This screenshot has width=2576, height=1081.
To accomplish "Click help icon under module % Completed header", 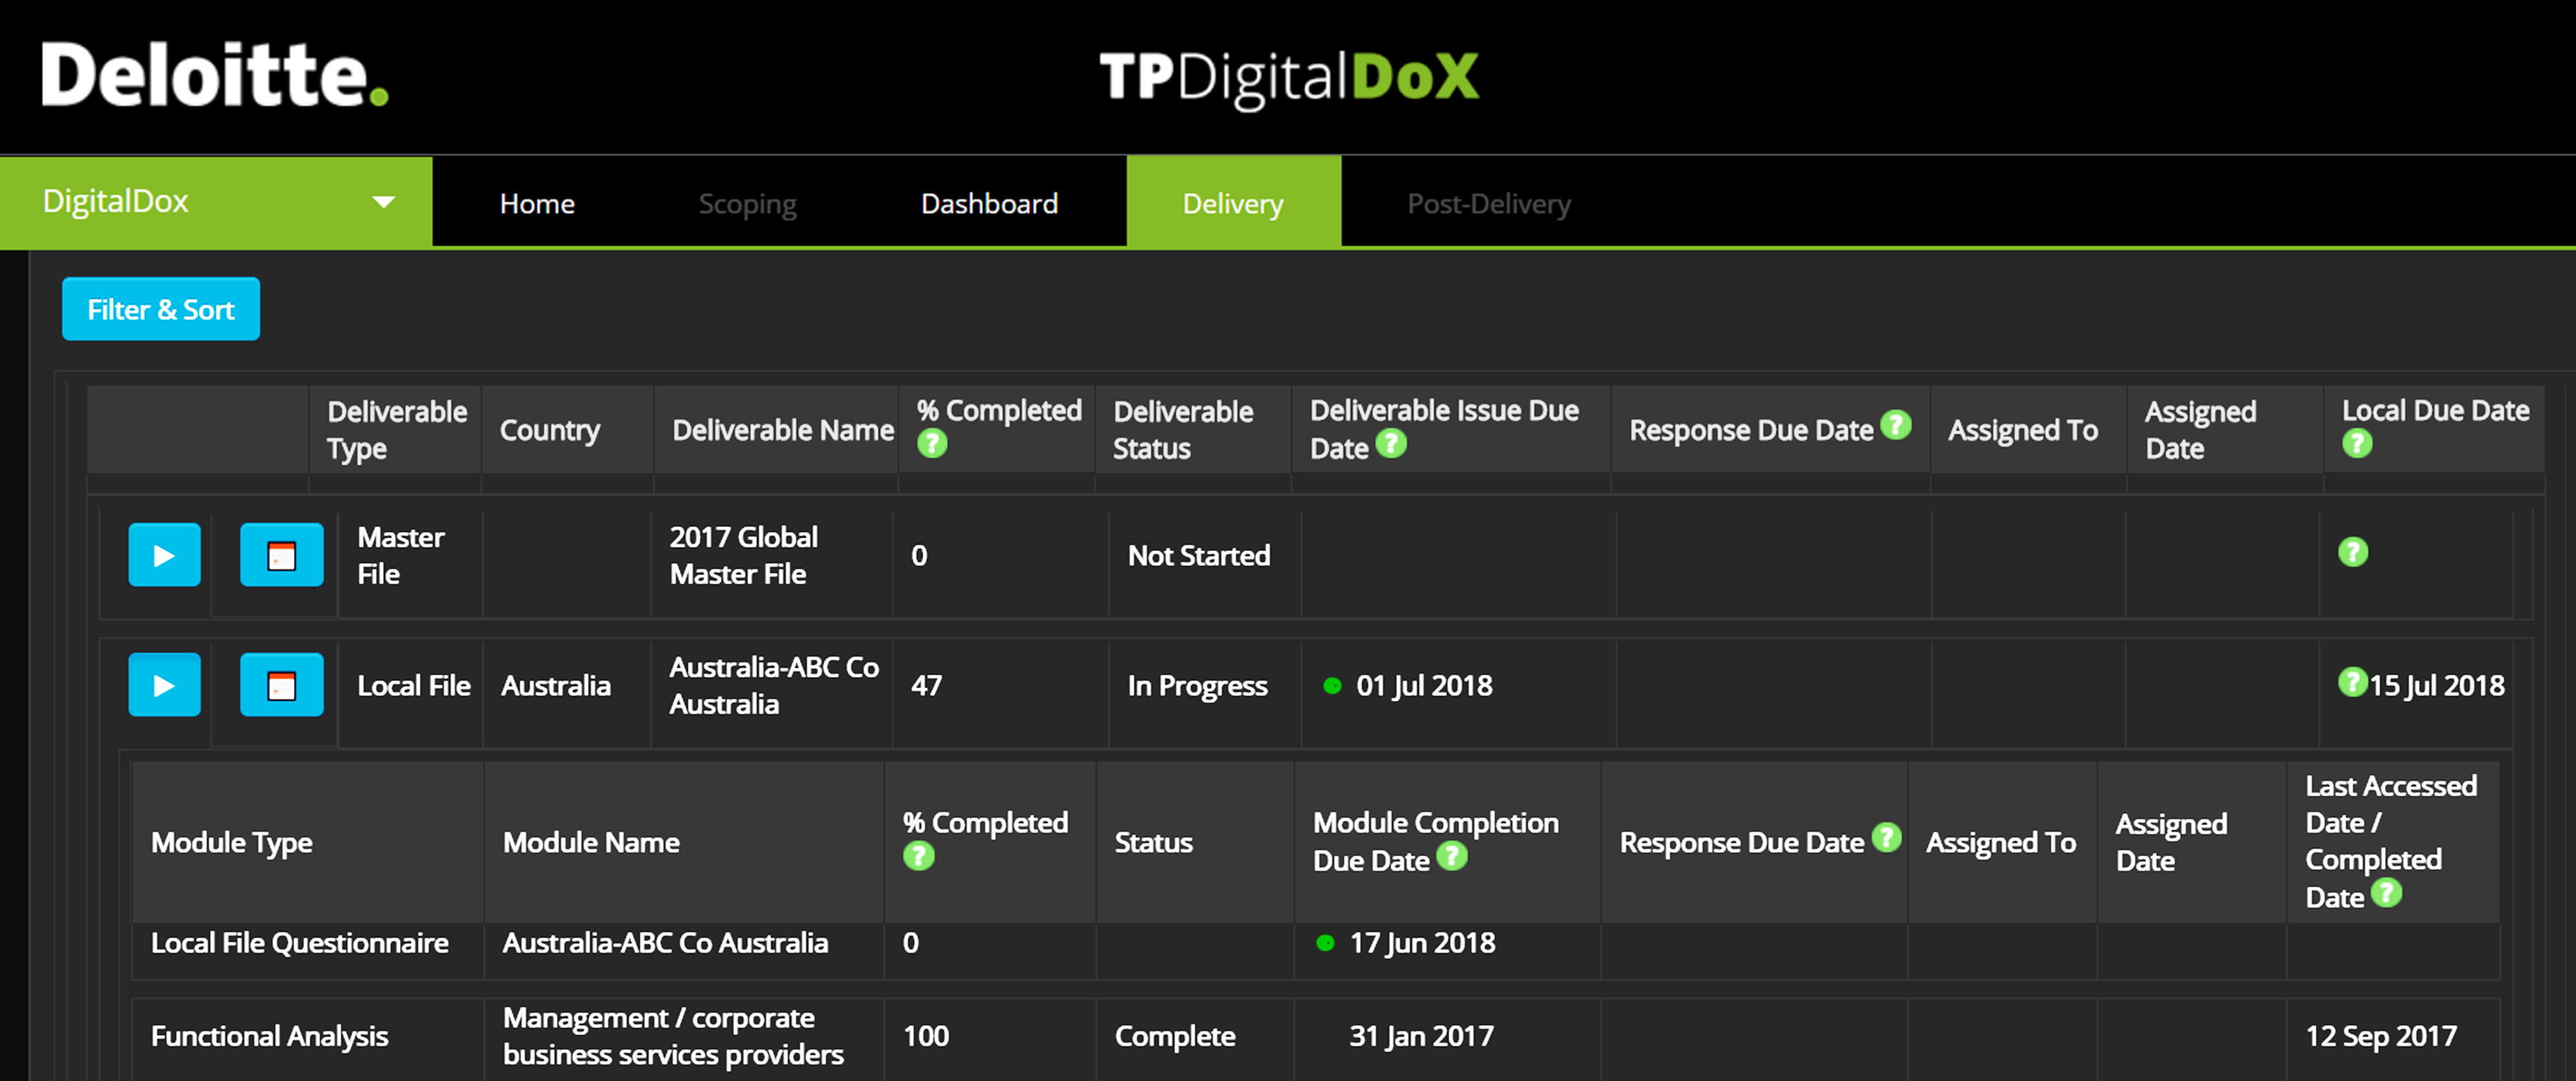I will [918, 855].
